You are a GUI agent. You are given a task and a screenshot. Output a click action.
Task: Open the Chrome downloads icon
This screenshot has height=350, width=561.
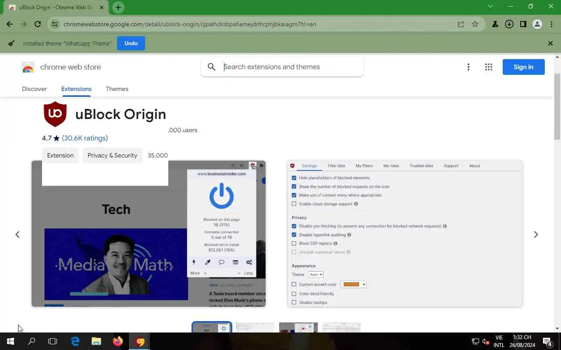pos(509,24)
